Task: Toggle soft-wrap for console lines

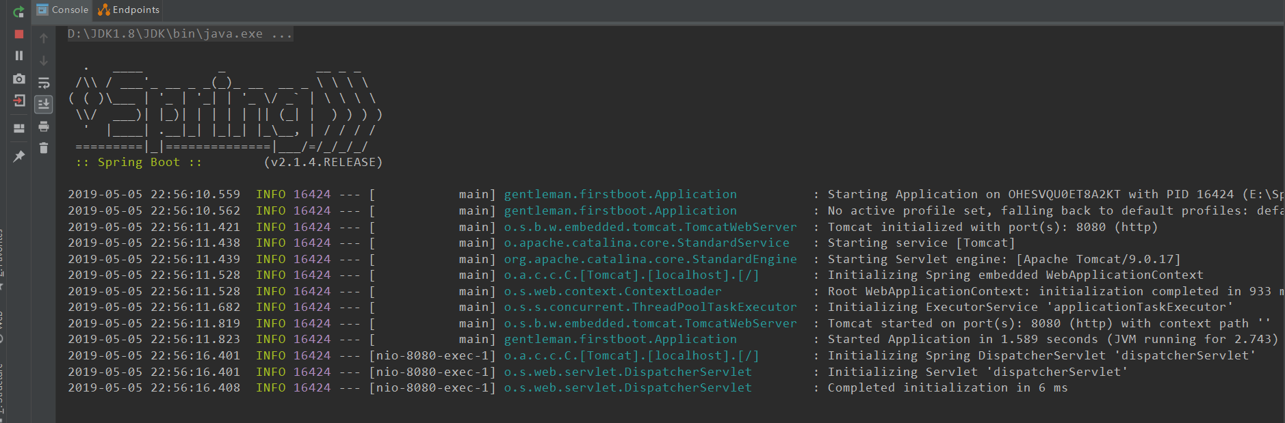Action: 44,83
